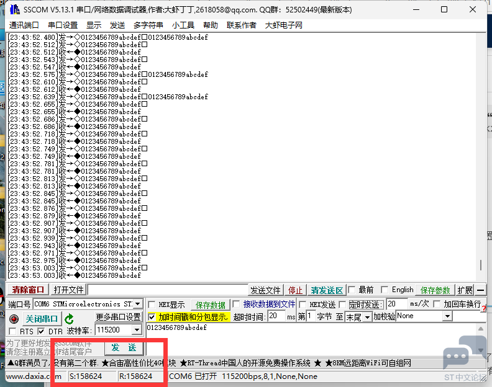Click the 发送文件 button
492x387 pixels.
(x=265, y=290)
